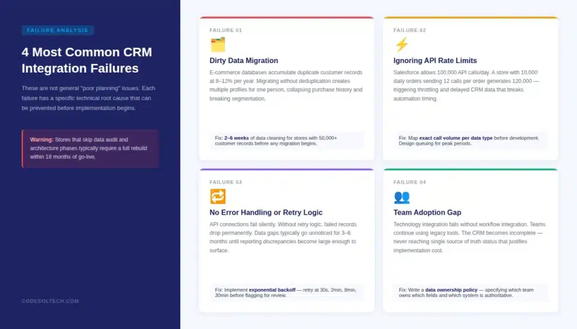The width and height of the screenshot is (577, 329).
Task: Click the two-people icon above Team Adoption Gap
Action: 401,197
